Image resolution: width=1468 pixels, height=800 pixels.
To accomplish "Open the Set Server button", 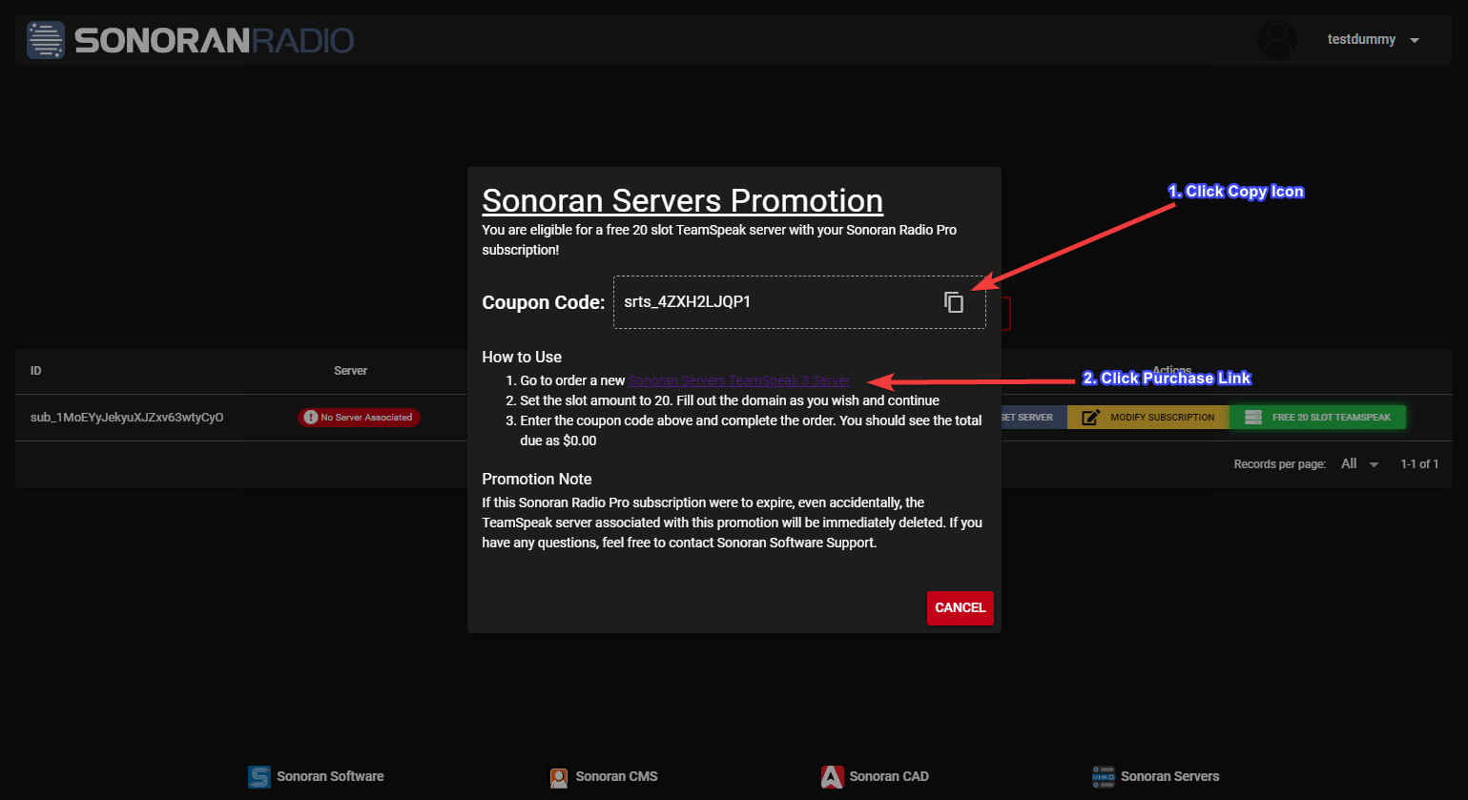I will coord(1033,418).
